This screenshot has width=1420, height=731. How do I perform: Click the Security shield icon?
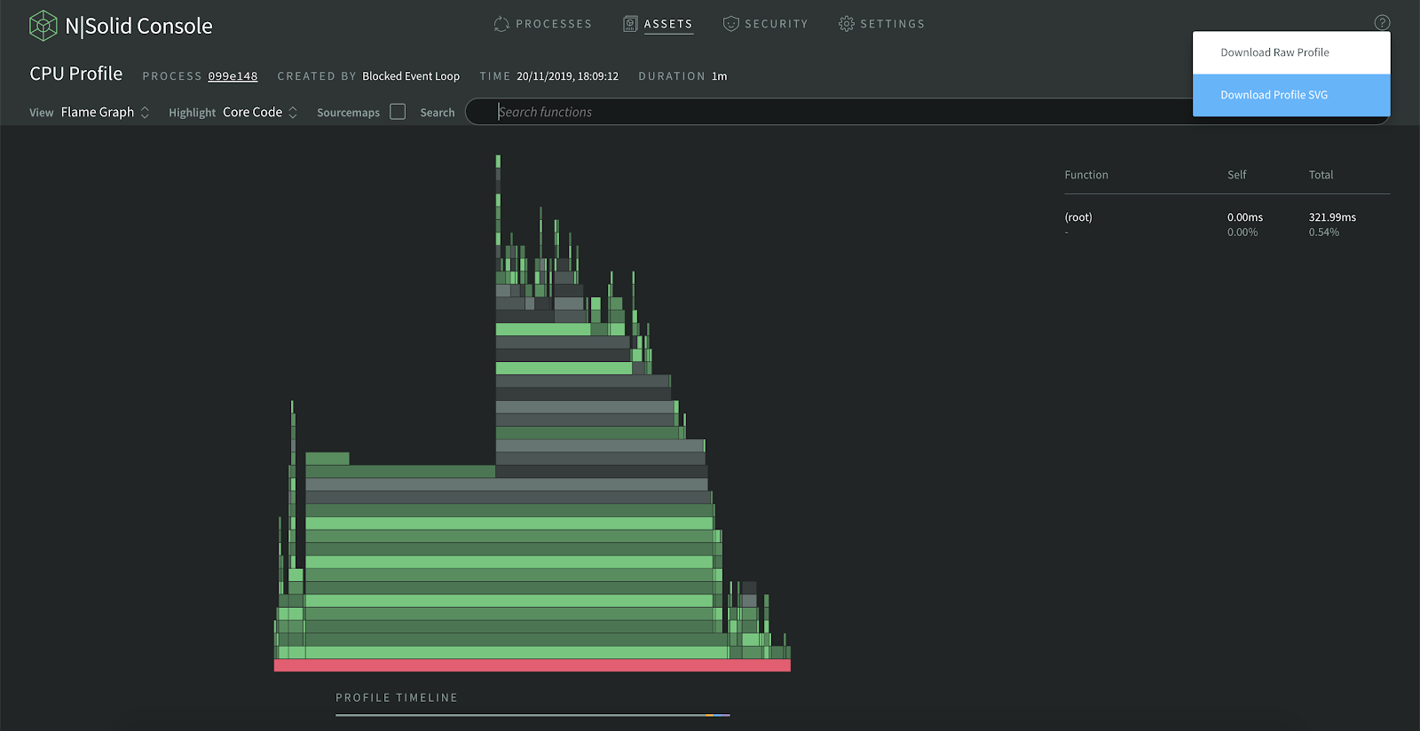(x=730, y=24)
